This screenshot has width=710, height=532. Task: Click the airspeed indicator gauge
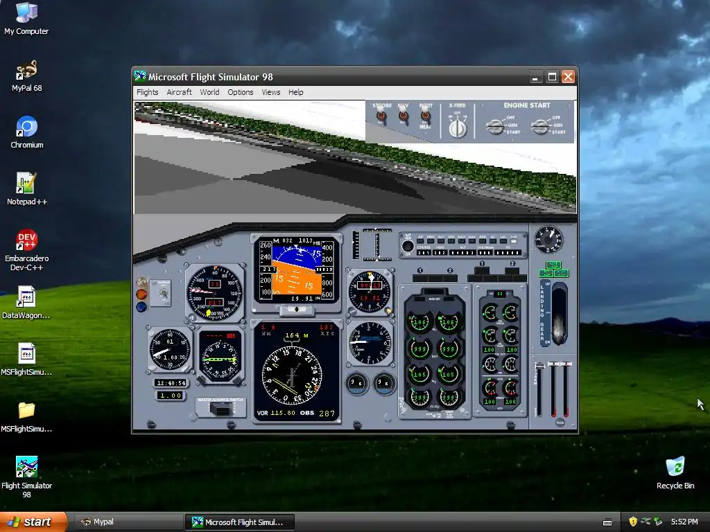(x=215, y=292)
